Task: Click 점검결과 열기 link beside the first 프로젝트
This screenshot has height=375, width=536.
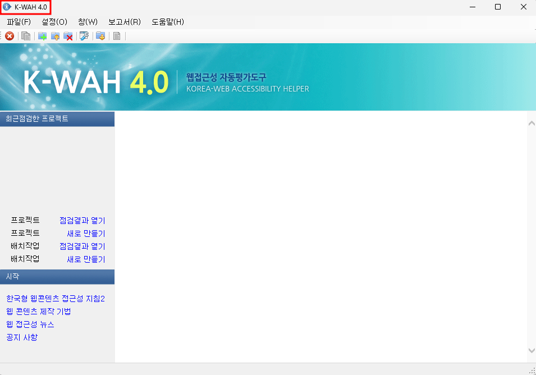Action: (83, 221)
